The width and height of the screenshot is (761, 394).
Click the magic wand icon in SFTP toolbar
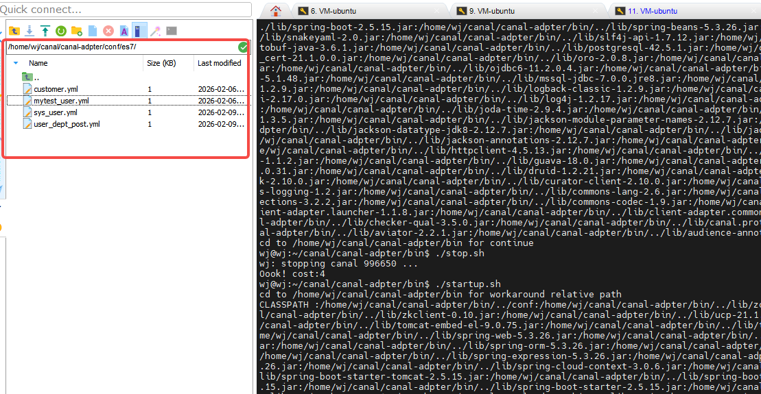coord(155,31)
